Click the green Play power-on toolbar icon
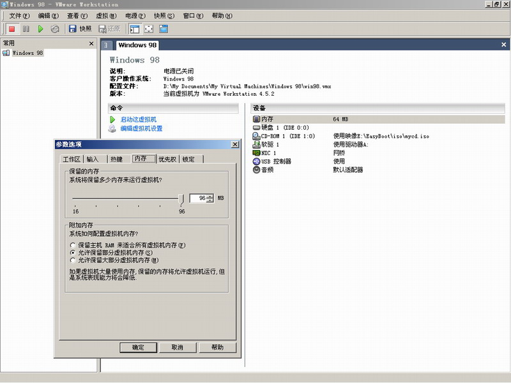 (x=40, y=29)
